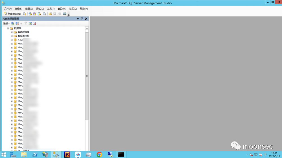
Task: Open the 工具(T) menu
Action: click(51, 9)
